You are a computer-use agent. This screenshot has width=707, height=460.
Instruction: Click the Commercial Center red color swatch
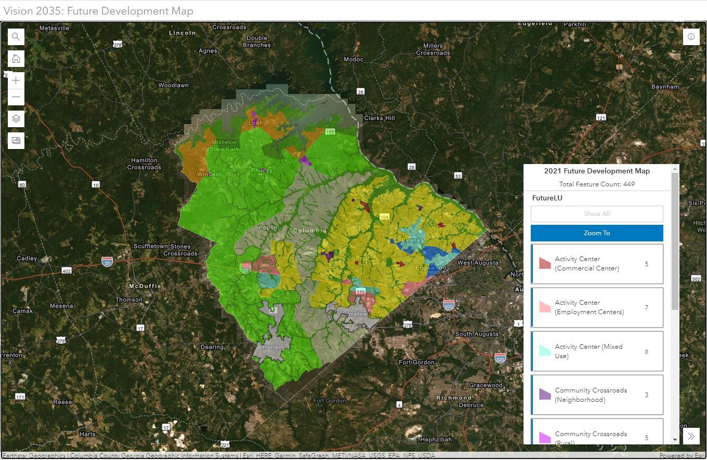[544, 263]
